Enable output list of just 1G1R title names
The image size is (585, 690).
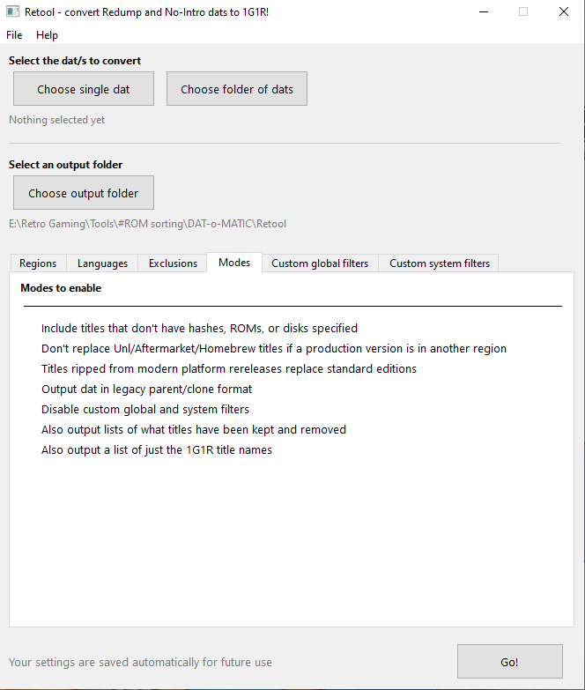(157, 449)
